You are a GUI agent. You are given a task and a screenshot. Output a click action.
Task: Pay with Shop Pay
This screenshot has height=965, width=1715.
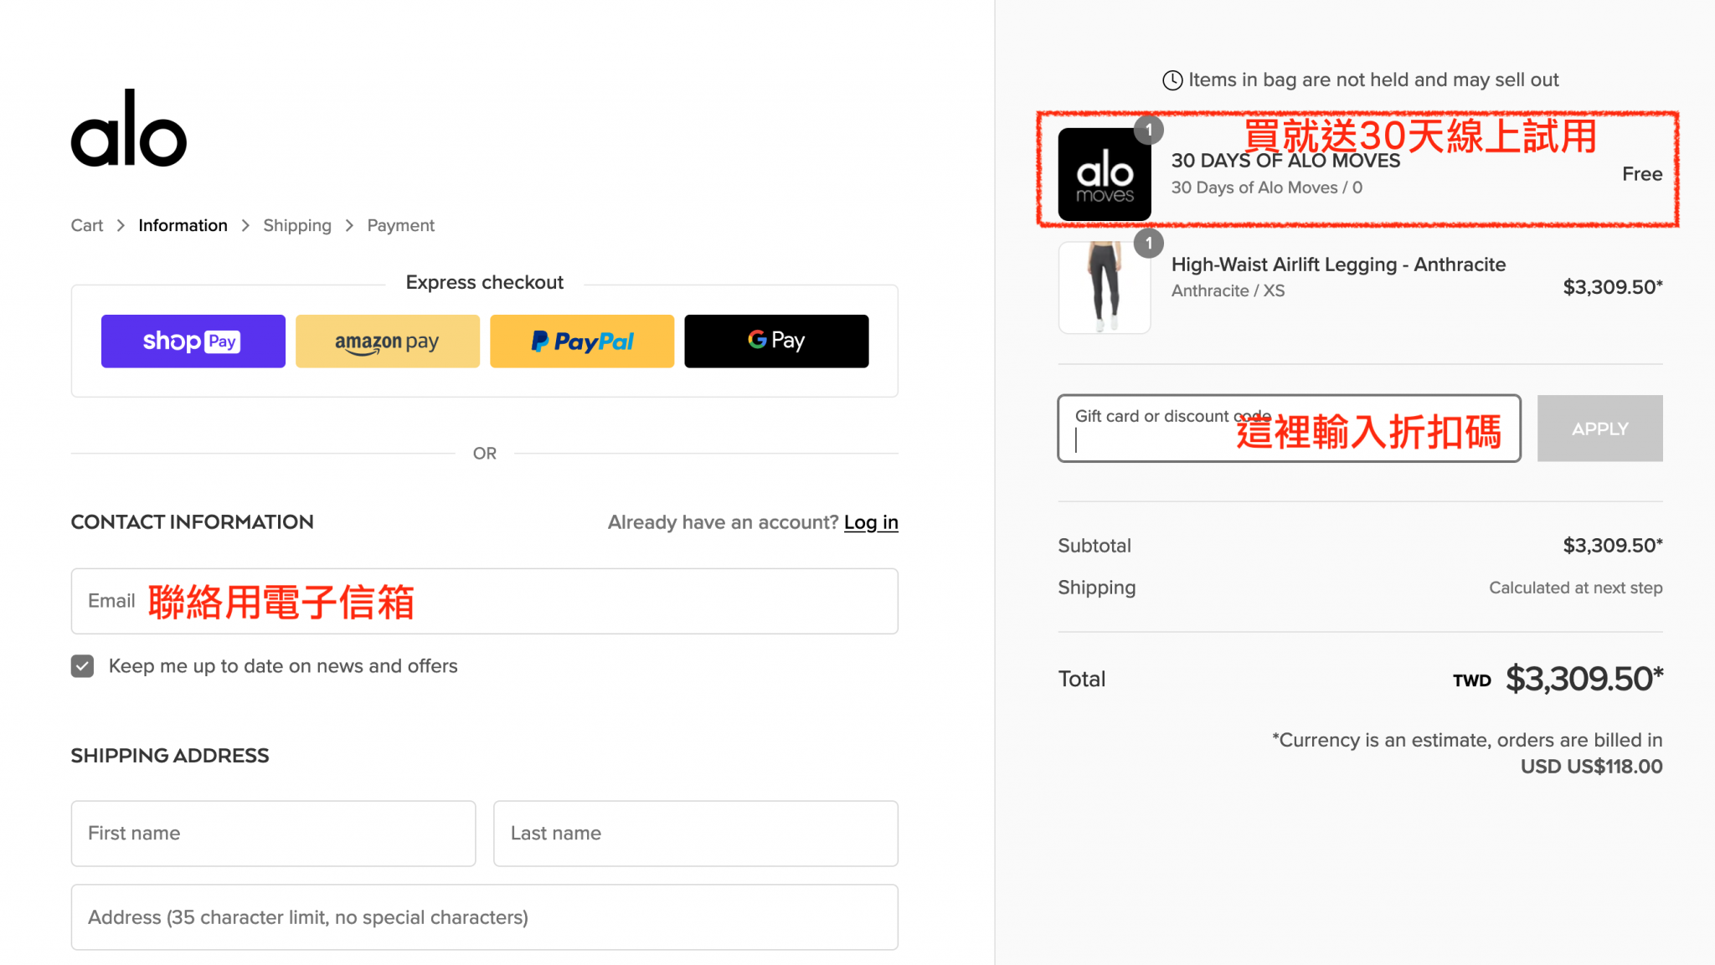pyautogui.click(x=193, y=341)
